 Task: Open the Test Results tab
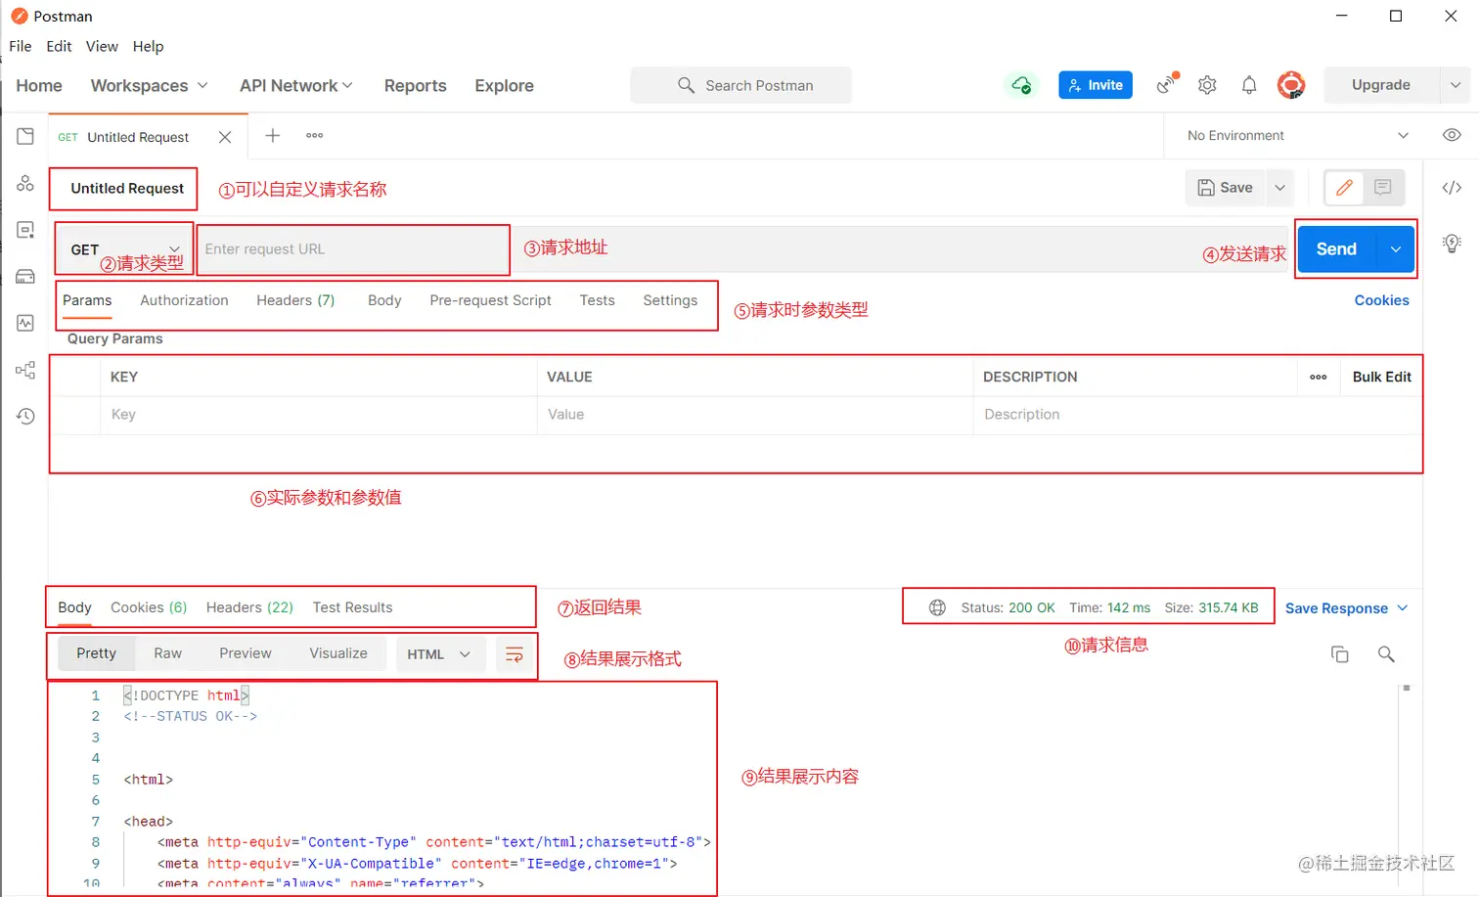pyautogui.click(x=352, y=607)
